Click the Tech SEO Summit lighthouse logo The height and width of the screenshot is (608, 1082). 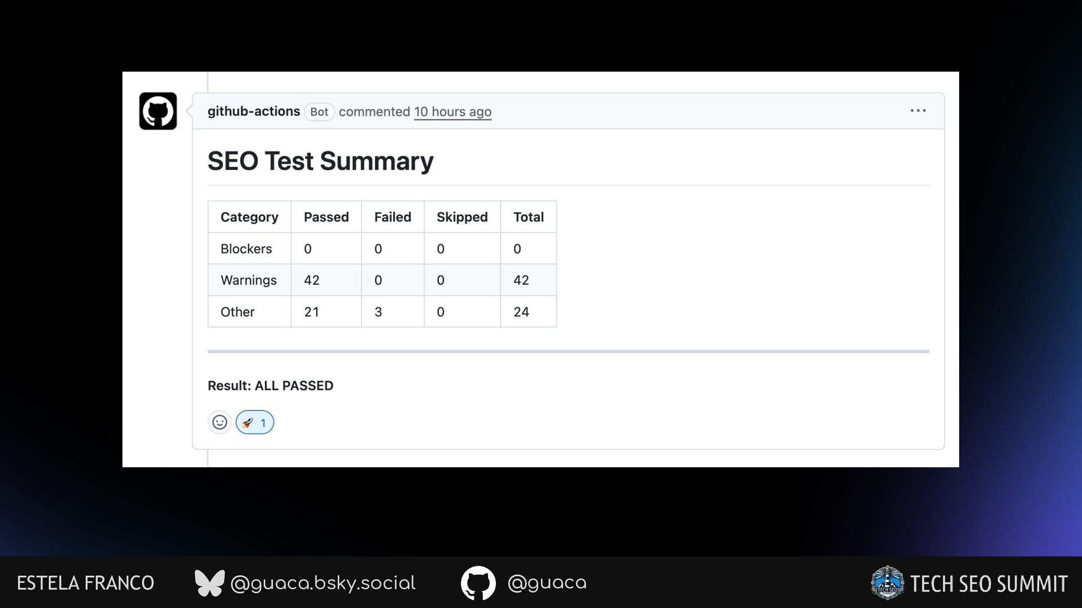(887, 583)
